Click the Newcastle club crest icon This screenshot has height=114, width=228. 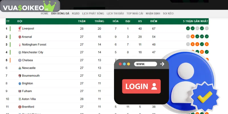click(x=20, y=68)
